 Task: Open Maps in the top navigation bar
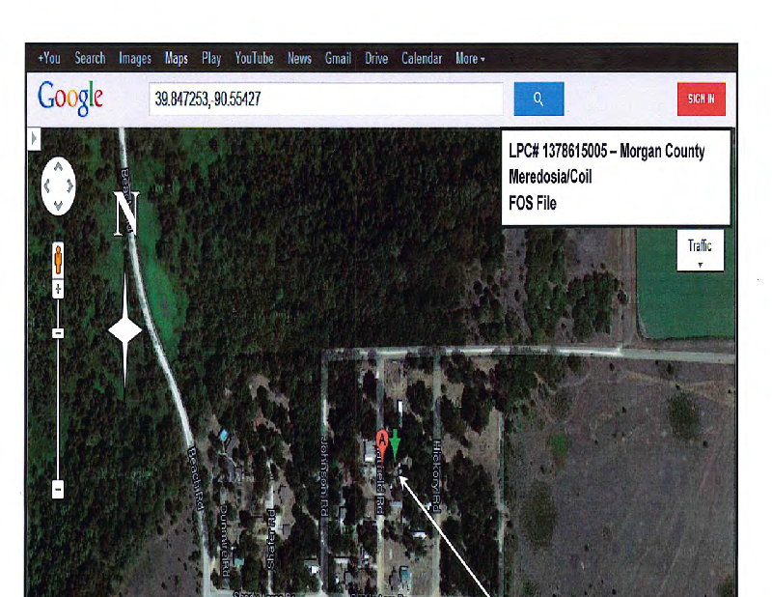point(177,58)
